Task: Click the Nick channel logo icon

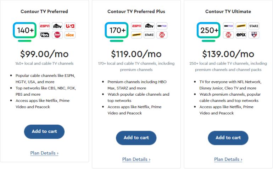Action: point(70,35)
